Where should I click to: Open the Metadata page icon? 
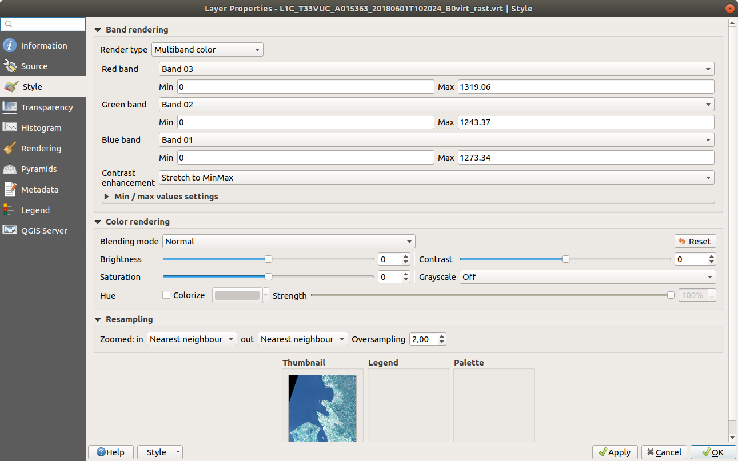click(x=10, y=190)
